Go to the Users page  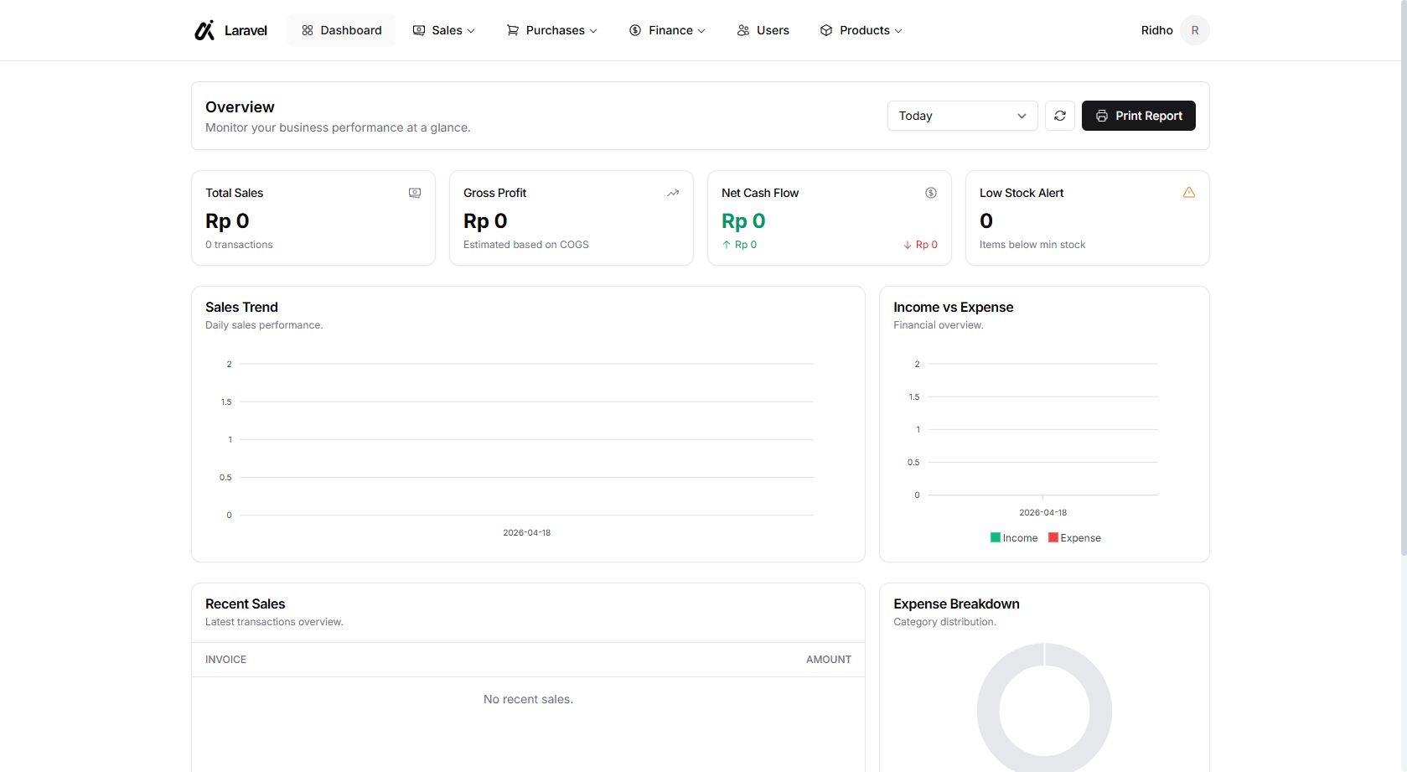[763, 30]
